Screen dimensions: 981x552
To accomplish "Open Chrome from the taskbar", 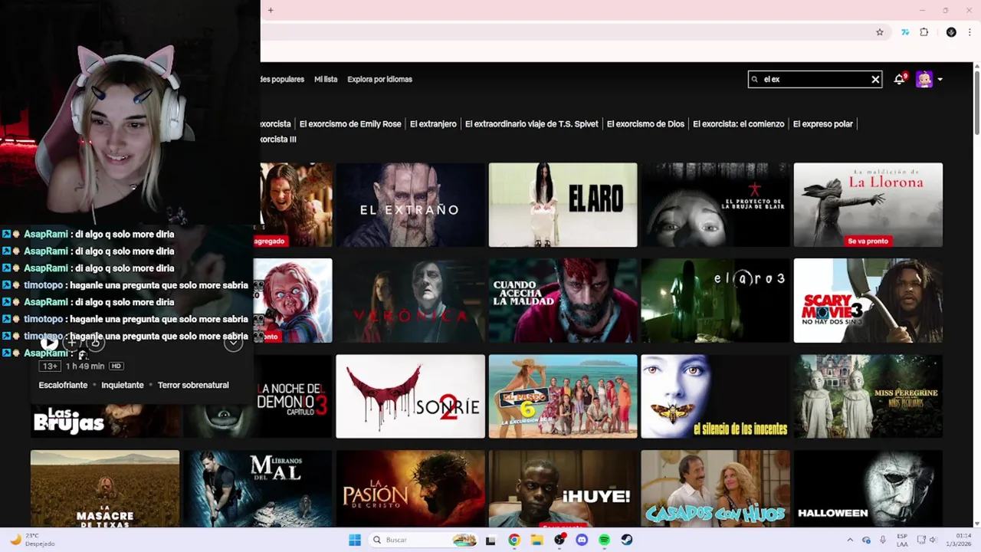I will pos(514,540).
